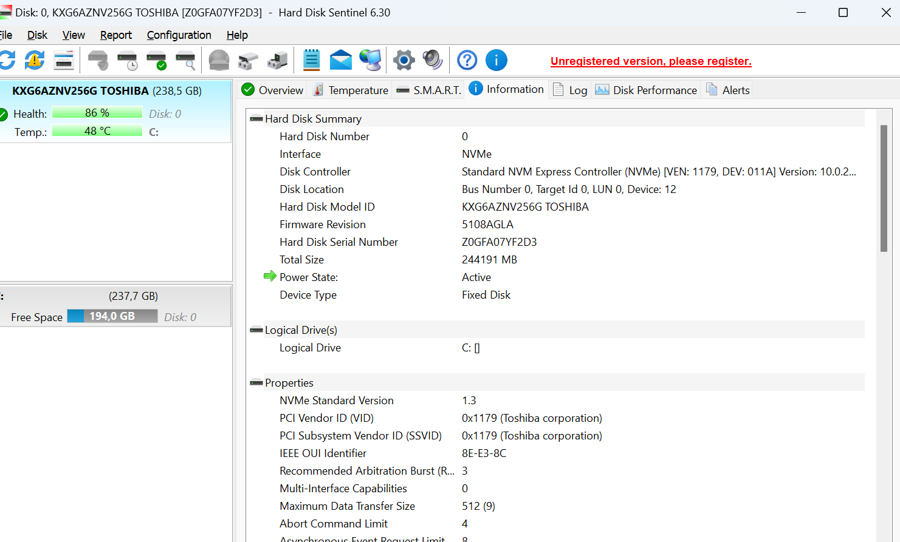Click the vertical scrollbar in information panel
The image size is (900, 542).
point(884,188)
